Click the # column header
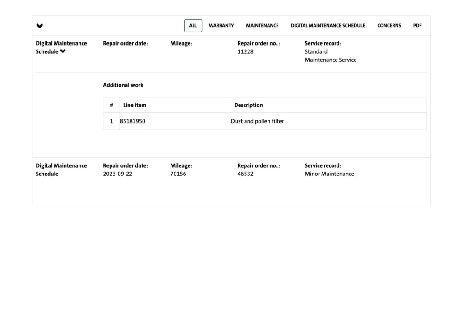Screen dimensions: 462x326 111,105
